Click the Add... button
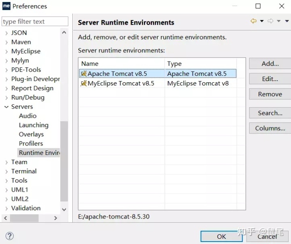The height and width of the screenshot is (244, 291). click(x=270, y=64)
